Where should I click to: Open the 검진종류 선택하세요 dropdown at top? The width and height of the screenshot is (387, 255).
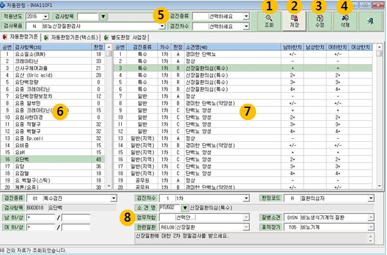tap(246, 17)
